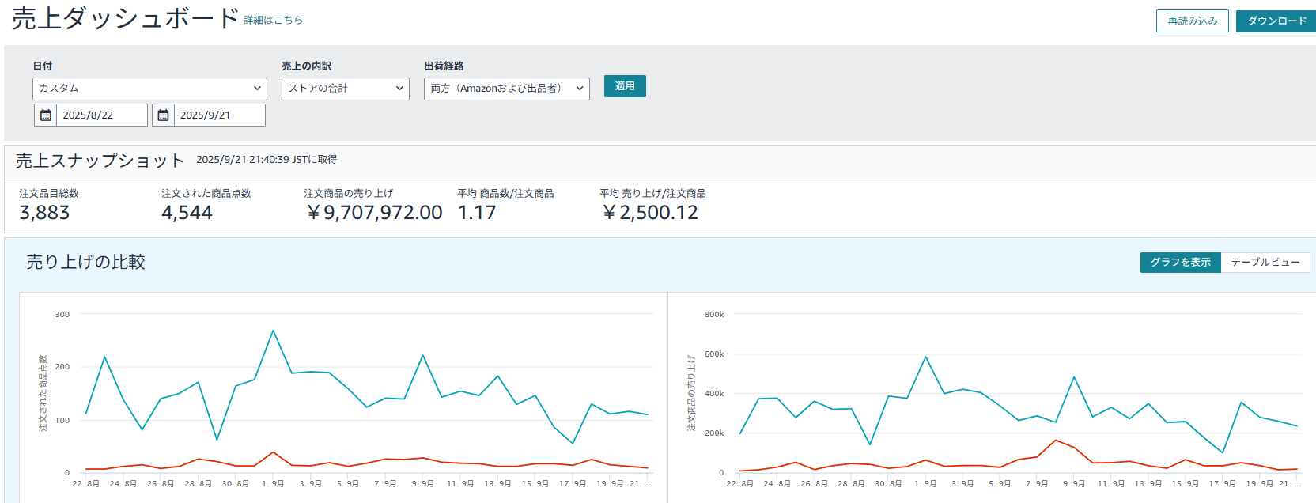Expand the 出荷経路 dropdown
This screenshot has width=1316, height=503.
pos(506,89)
